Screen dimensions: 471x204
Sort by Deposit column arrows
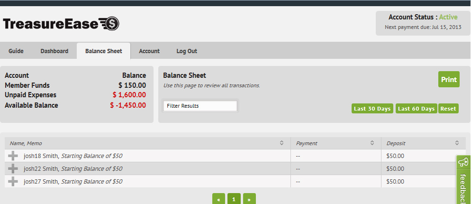click(457, 143)
